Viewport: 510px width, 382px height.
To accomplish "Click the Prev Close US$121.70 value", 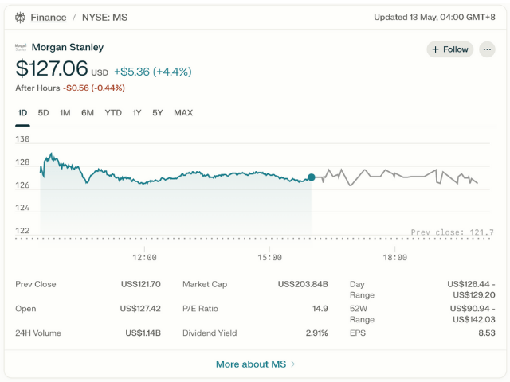I will 141,284.
